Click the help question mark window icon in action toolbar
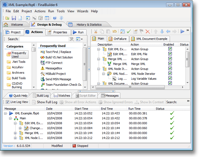The image size is (199, 157). pos(123,31)
